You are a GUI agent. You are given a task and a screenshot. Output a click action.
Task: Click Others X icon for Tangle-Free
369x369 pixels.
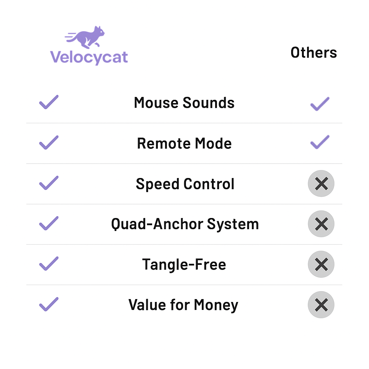(x=321, y=264)
